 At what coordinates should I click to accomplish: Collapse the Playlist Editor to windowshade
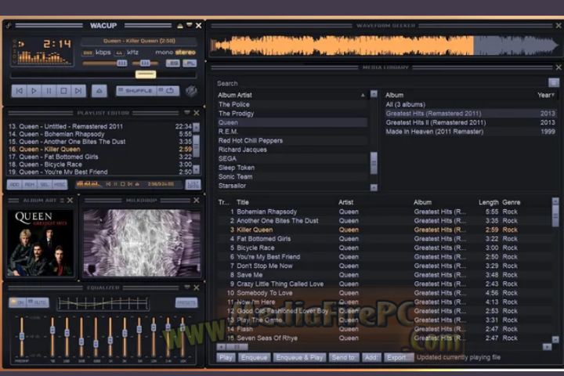pyautogui.click(x=187, y=113)
